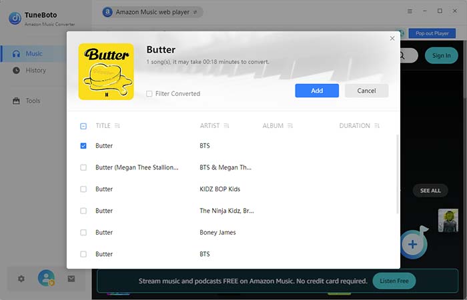
Task: Open the History clock icon
Action: coord(17,70)
